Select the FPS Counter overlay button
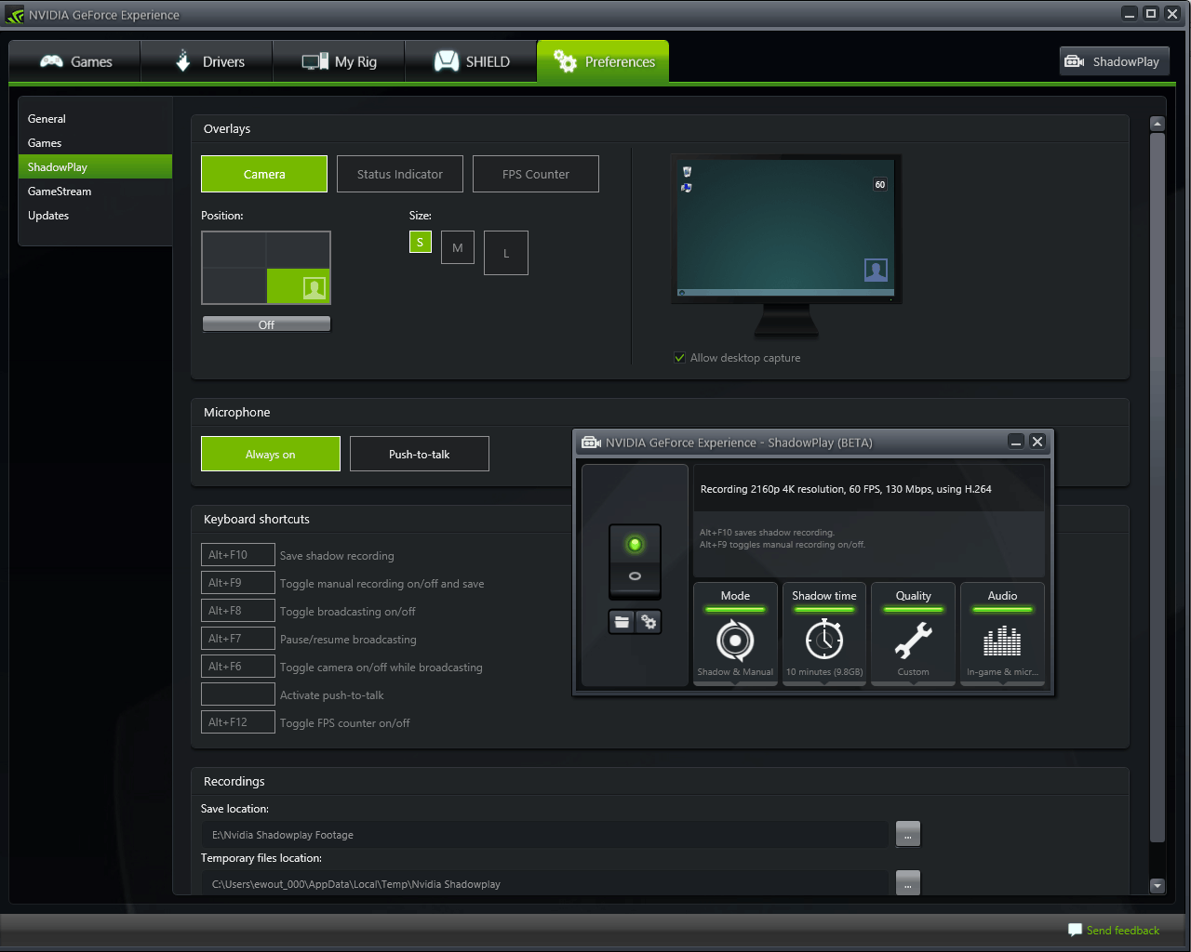This screenshot has height=952, width=1191. [535, 174]
